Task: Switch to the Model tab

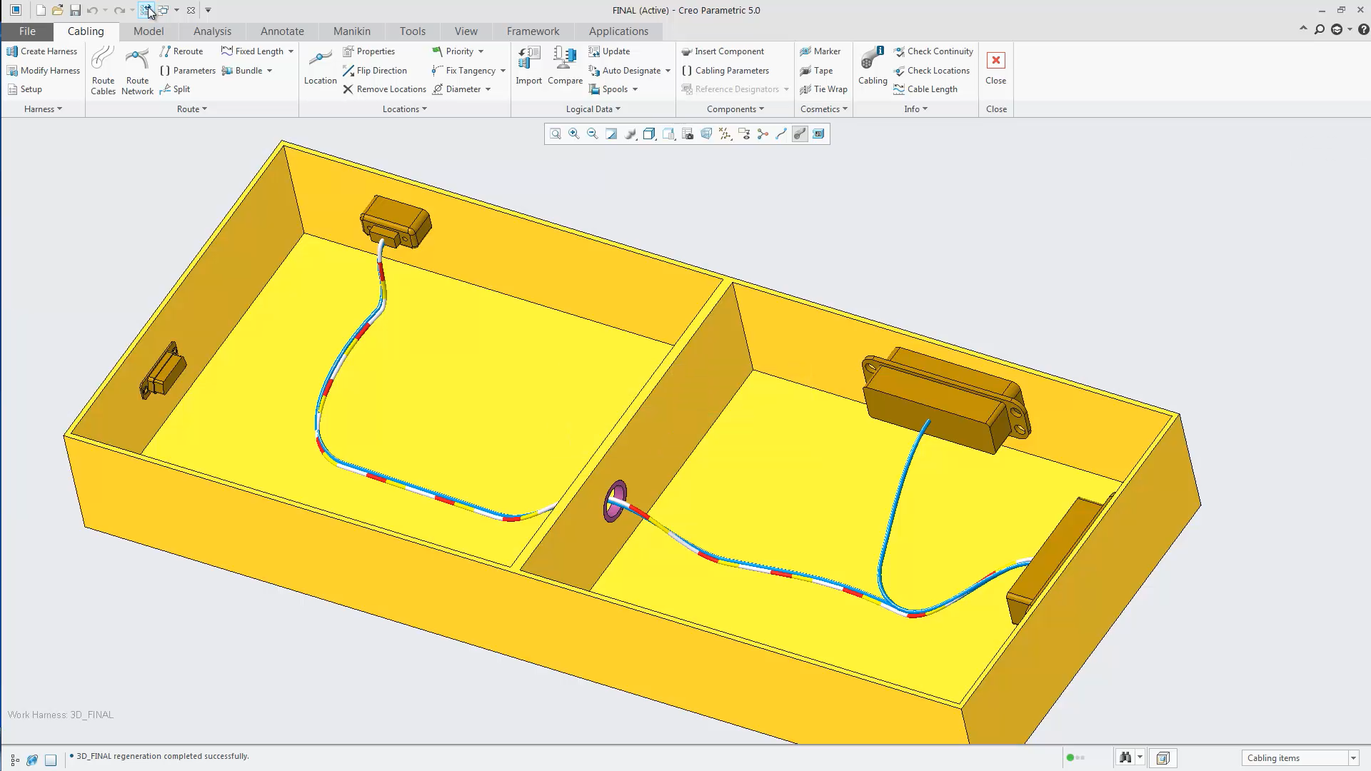Action: pyautogui.click(x=149, y=31)
